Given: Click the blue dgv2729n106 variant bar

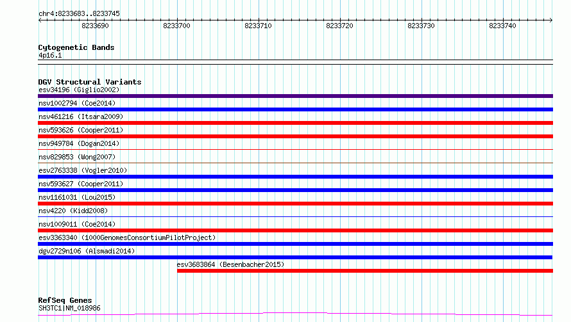Looking at the screenshot, I should coord(295,257).
